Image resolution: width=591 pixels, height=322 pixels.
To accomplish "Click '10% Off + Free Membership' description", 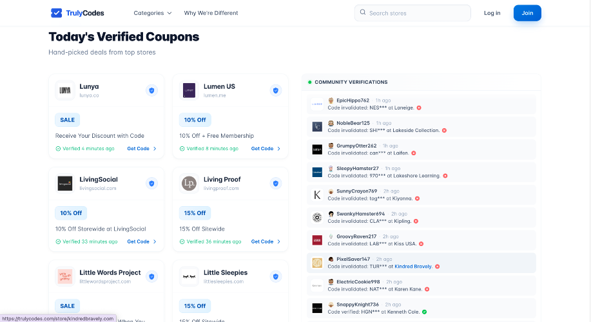I will pos(217,136).
